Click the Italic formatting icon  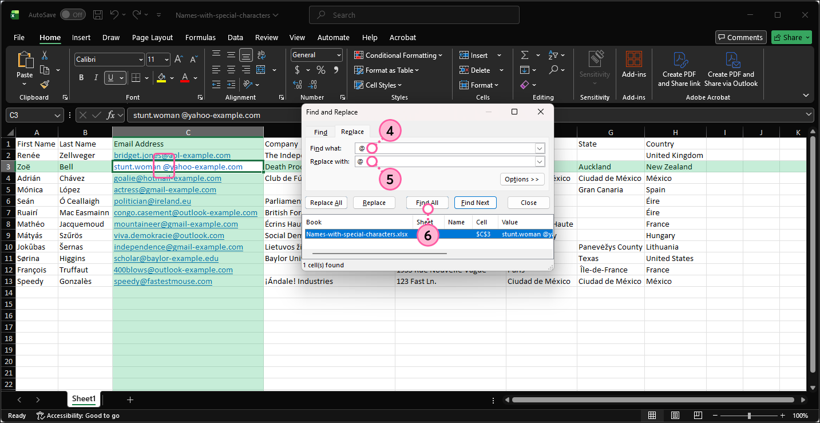(x=96, y=78)
